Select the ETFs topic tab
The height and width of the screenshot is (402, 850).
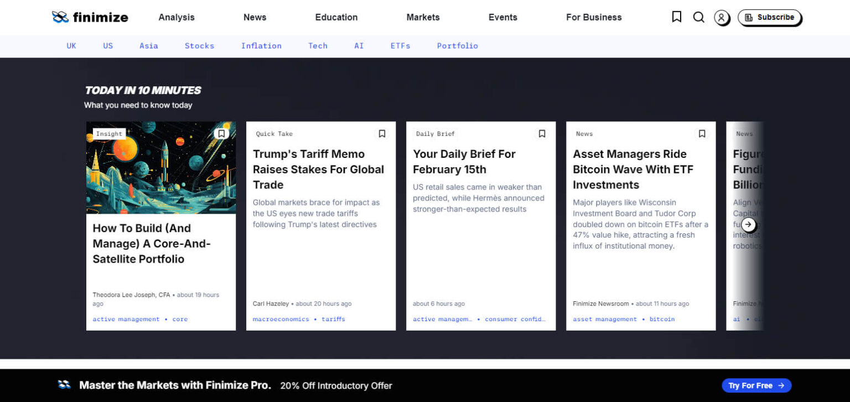point(400,46)
